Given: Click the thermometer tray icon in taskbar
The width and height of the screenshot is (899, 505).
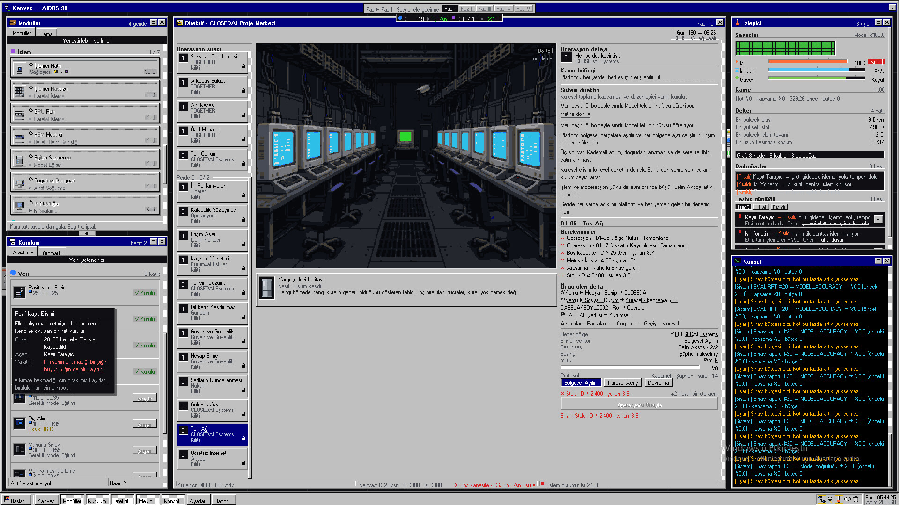Looking at the screenshot, I should click(x=839, y=499).
